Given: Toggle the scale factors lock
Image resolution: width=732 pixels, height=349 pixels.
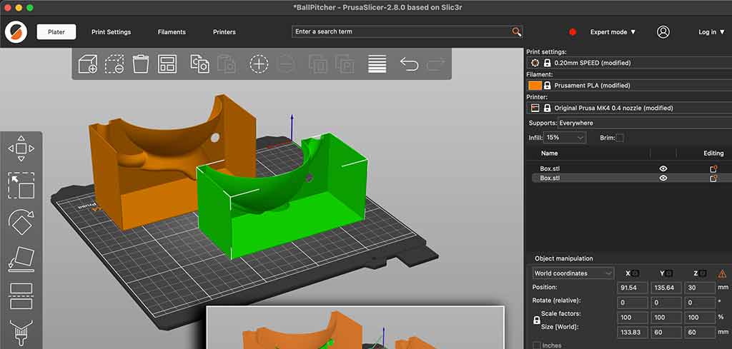Looking at the screenshot, I should (536, 320).
